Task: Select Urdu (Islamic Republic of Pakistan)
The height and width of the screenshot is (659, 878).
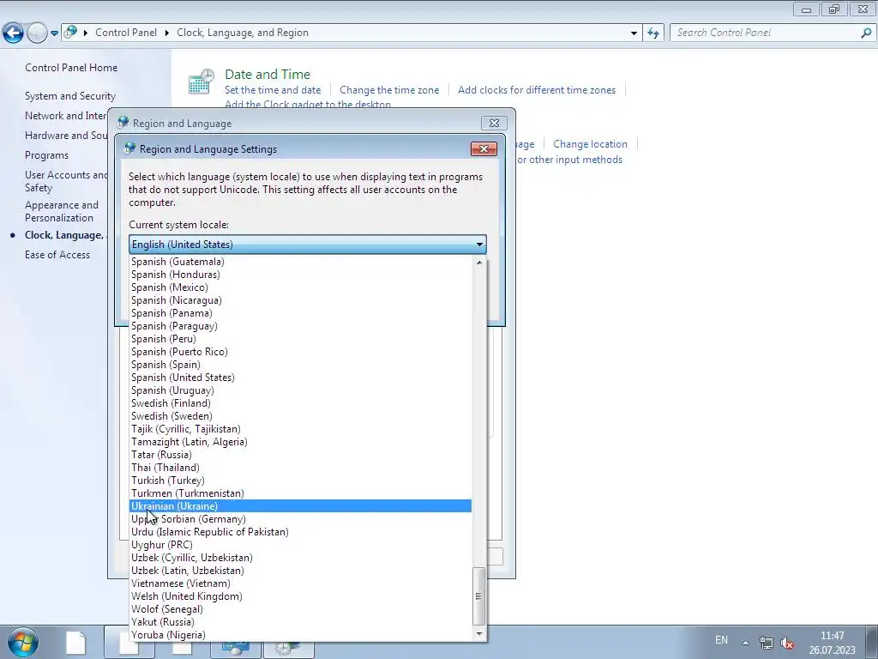Action: [301, 532]
